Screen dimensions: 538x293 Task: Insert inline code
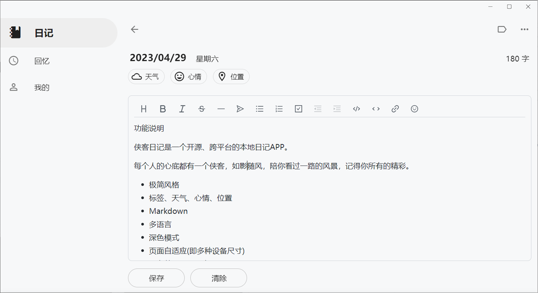(376, 109)
